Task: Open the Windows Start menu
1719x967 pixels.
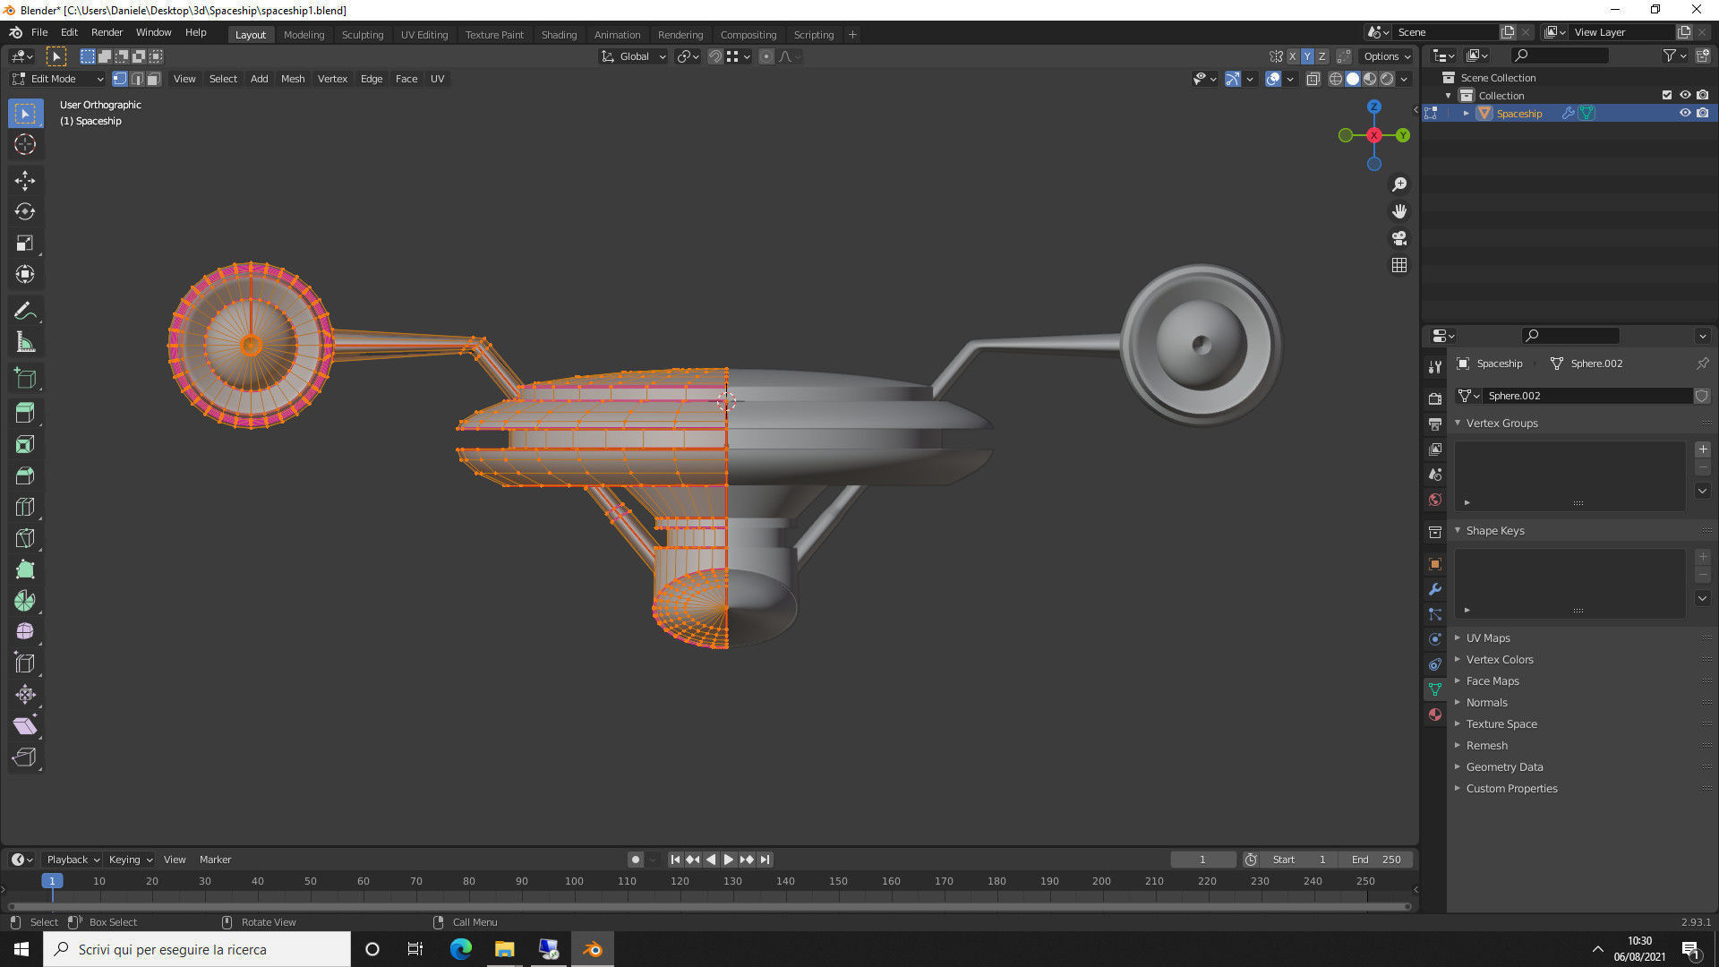Action: point(21,949)
